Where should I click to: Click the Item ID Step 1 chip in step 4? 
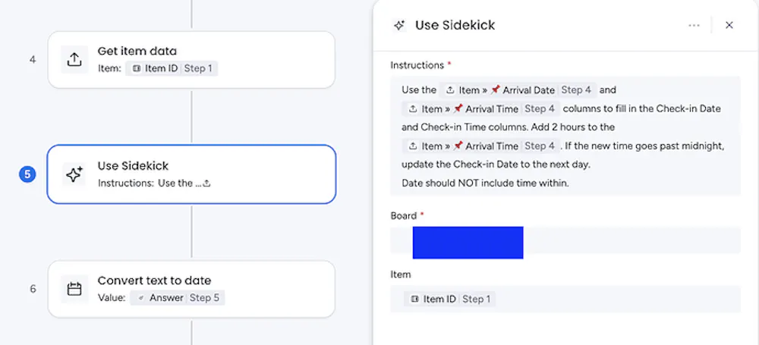pyautogui.click(x=173, y=68)
